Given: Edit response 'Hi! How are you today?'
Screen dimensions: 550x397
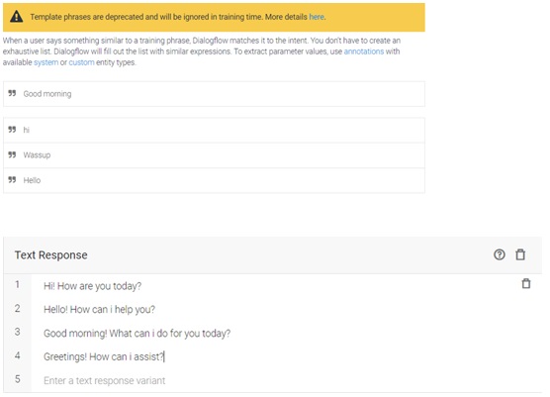Looking at the screenshot, I should (x=93, y=286).
